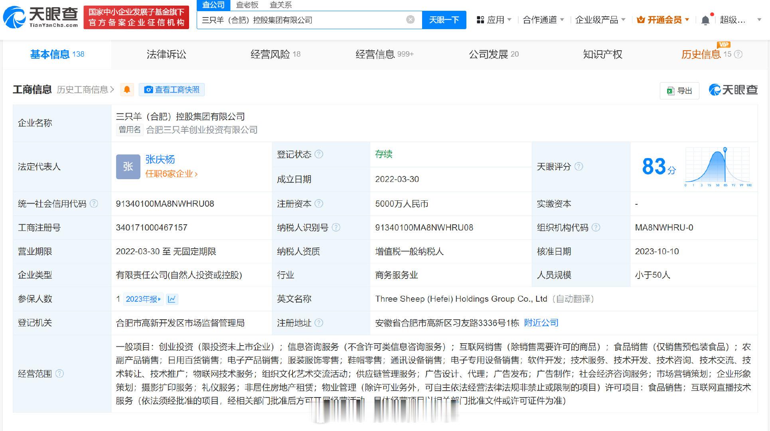The image size is (770, 431).
Task: Click the 查看工商快照 button
Action: [x=172, y=90]
